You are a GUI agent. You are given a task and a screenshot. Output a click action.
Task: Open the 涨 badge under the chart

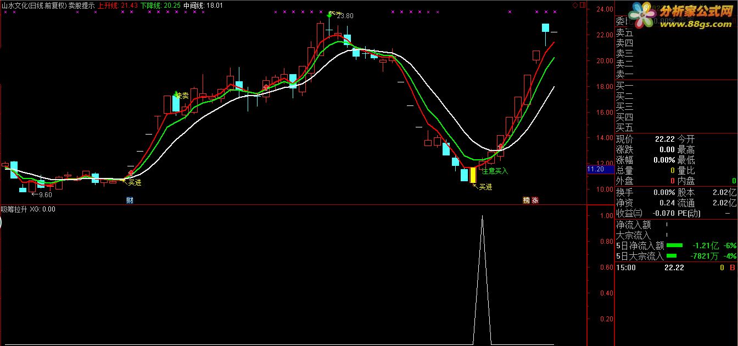tap(535, 200)
